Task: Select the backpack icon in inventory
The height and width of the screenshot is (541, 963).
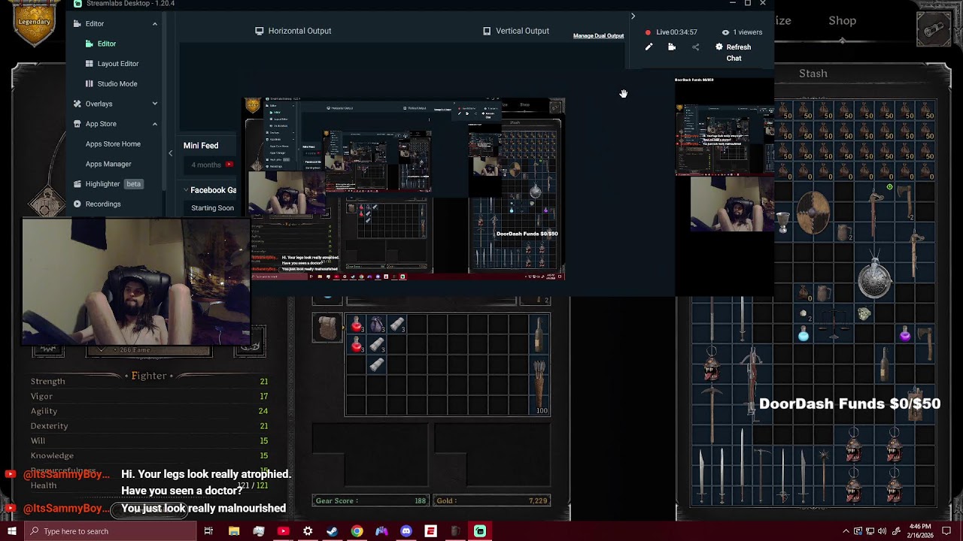Action: (327, 328)
